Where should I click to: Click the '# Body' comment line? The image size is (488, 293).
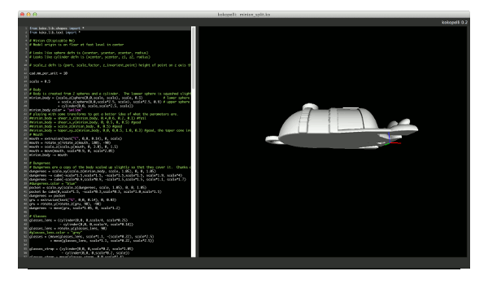(x=35, y=90)
